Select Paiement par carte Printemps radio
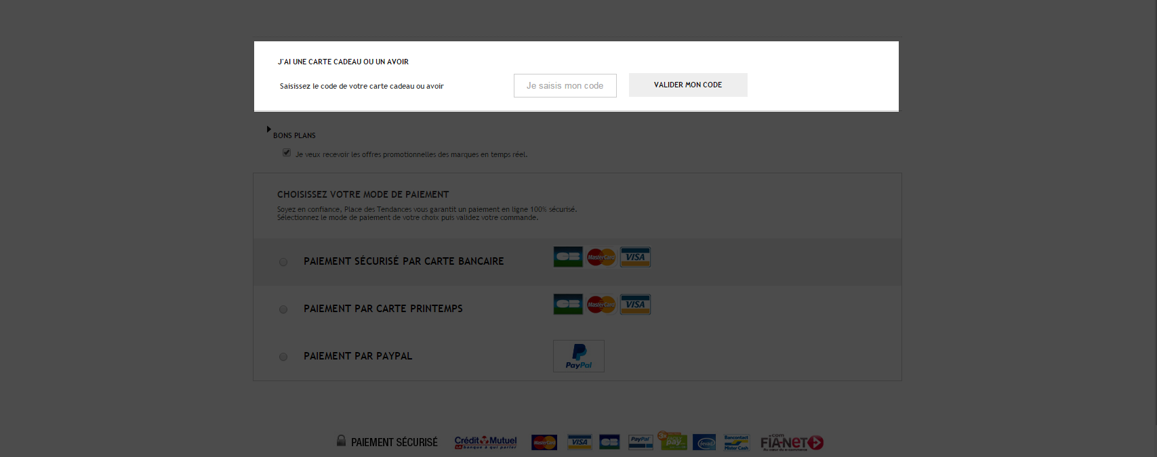Screen dimensions: 1157x457 283,309
